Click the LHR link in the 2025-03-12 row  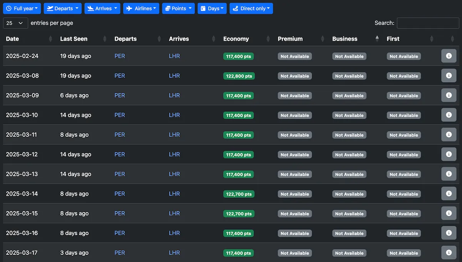[174, 154]
